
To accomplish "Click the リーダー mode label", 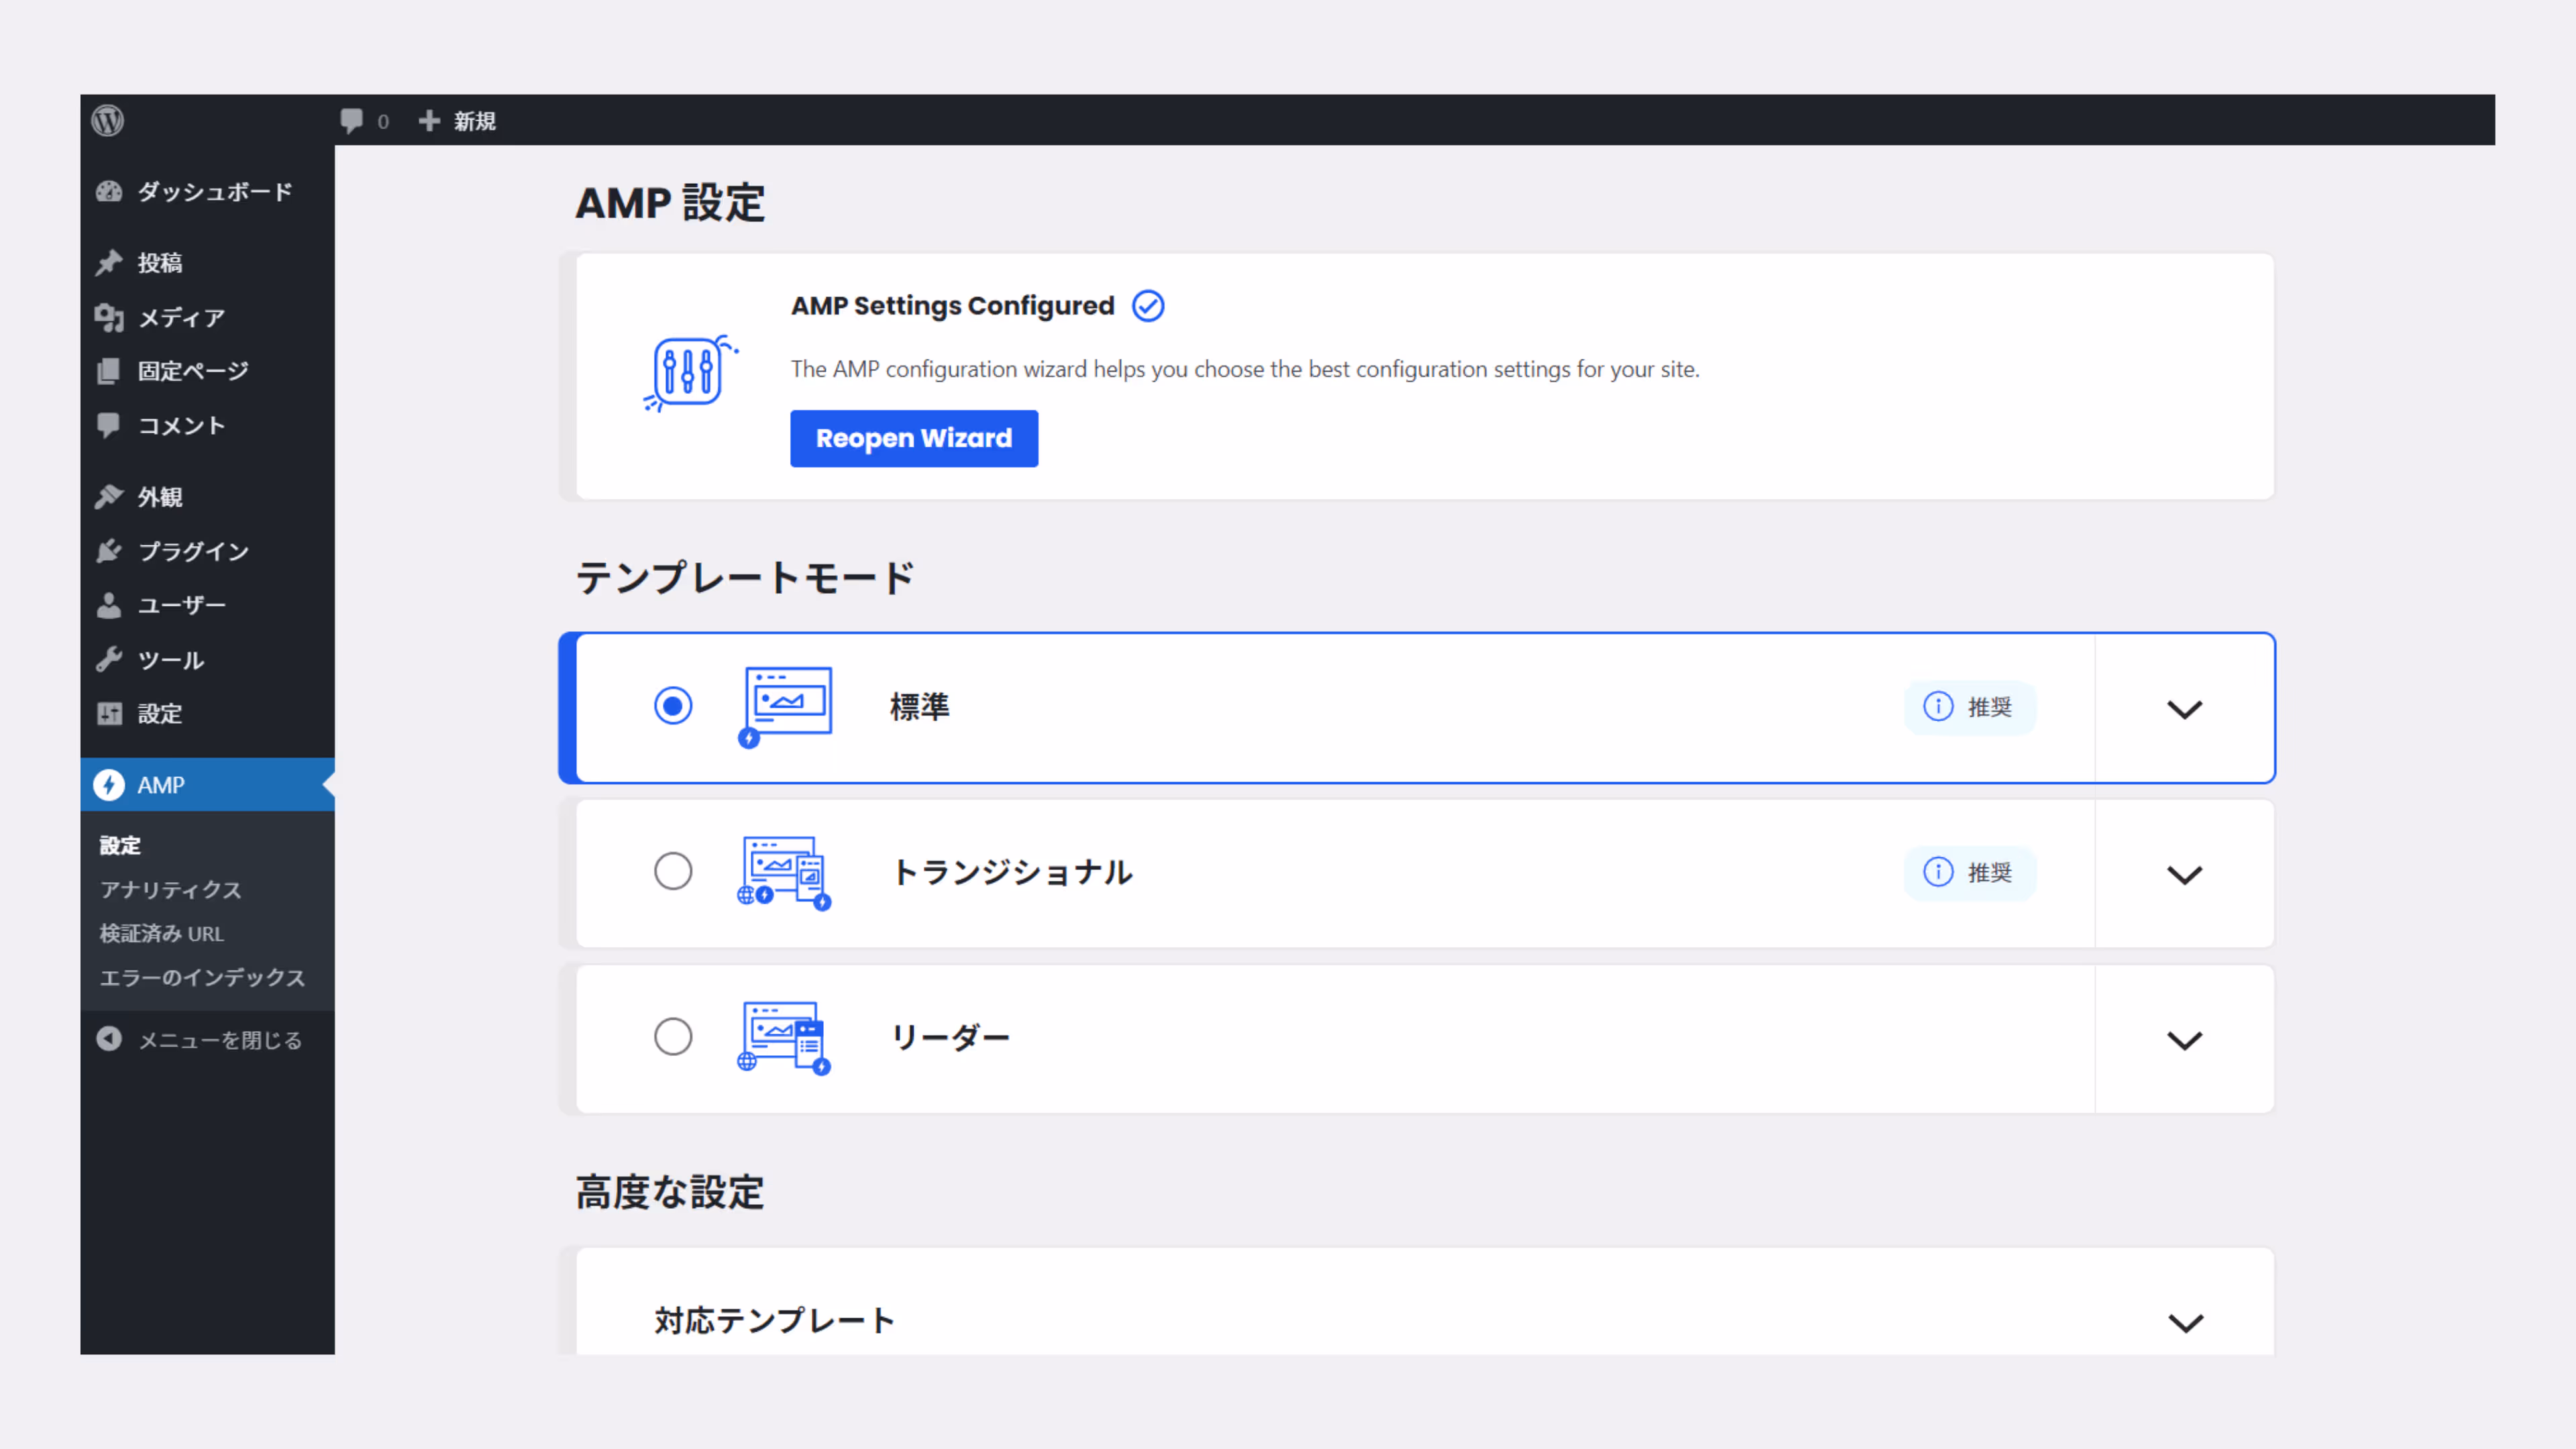I will [x=950, y=1037].
